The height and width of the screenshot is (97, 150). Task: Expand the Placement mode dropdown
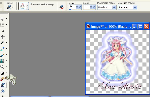(x=114, y=7)
